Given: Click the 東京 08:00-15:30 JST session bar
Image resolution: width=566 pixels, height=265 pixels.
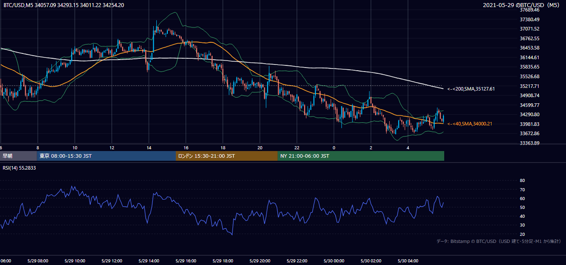Looking at the screenshot, I should (x=106, y=155).
